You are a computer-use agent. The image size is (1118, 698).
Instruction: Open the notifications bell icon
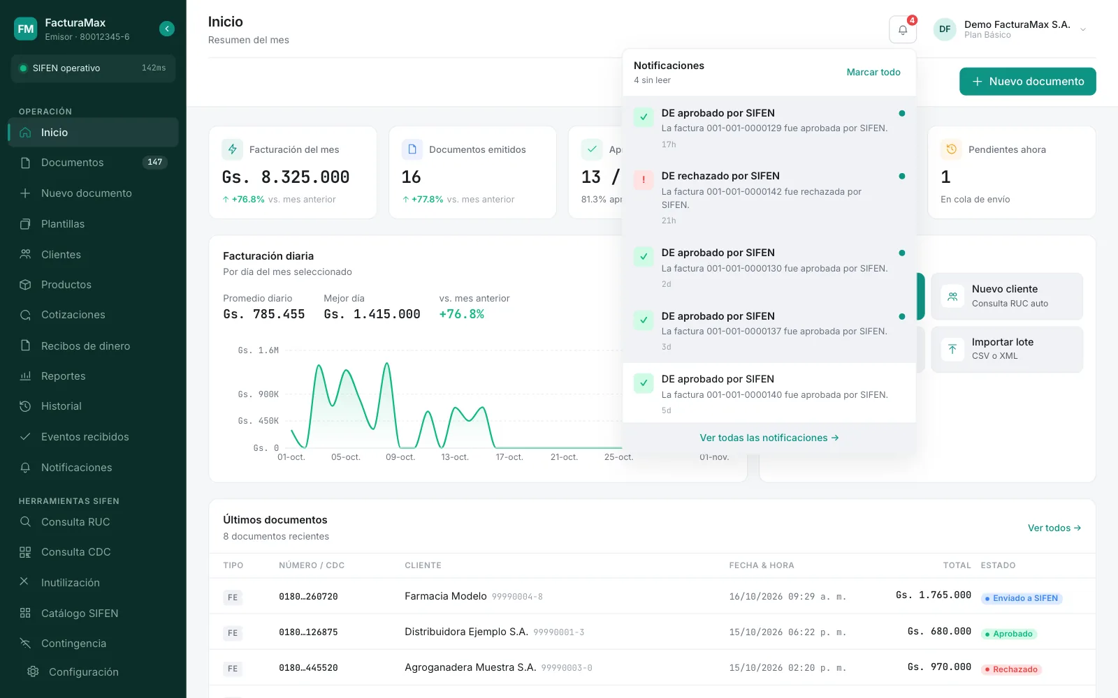tap(902, 30)
